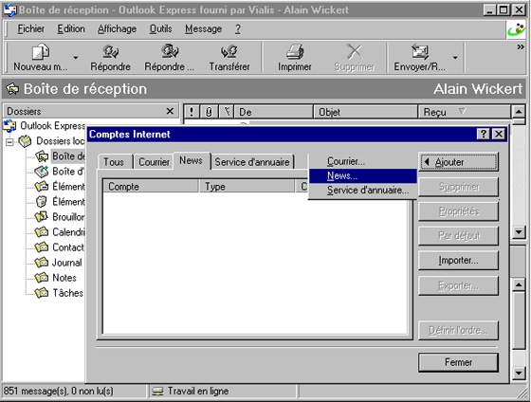Open the Fichier menu

pyautogui.click(x=30, y=29)
